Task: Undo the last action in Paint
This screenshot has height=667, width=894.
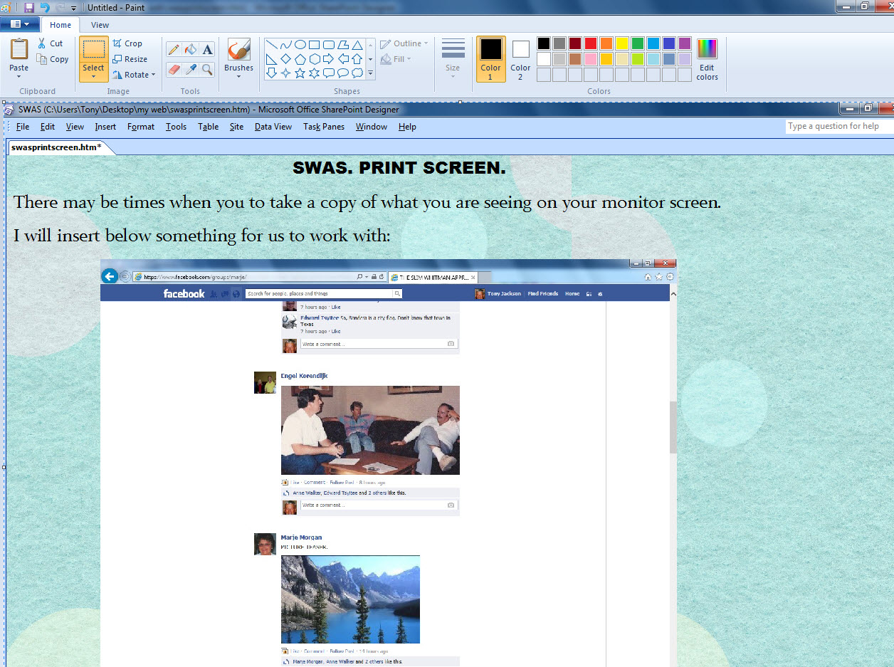Action: tap(45, 7)
